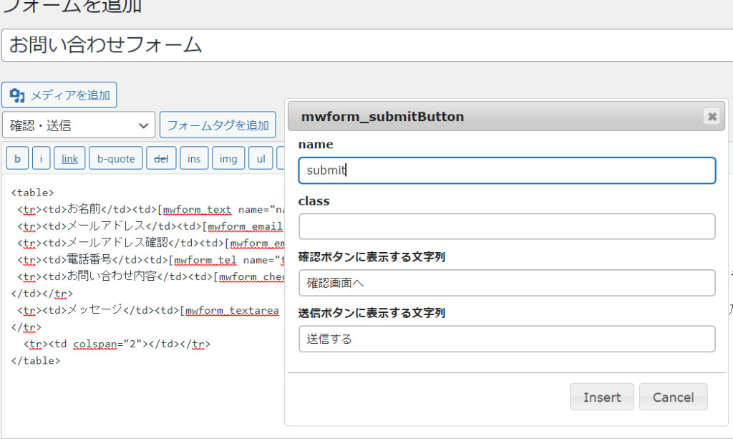Screen dimensions: 733x439
Task: Focus the name input containing submit
Action: pos(508,170)
